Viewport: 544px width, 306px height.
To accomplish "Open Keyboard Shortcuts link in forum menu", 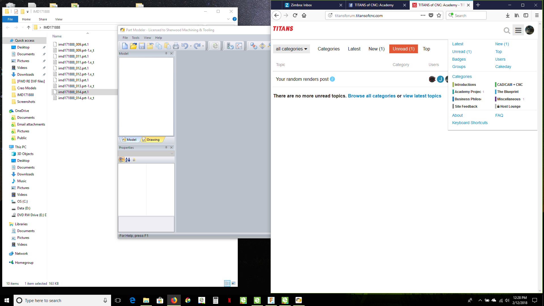I will 470,123.
